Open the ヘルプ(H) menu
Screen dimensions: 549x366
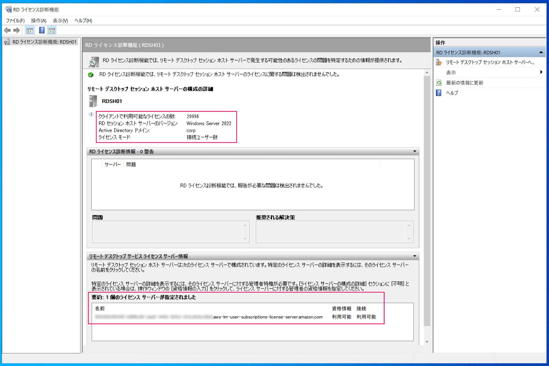click(x=83, y=21)
